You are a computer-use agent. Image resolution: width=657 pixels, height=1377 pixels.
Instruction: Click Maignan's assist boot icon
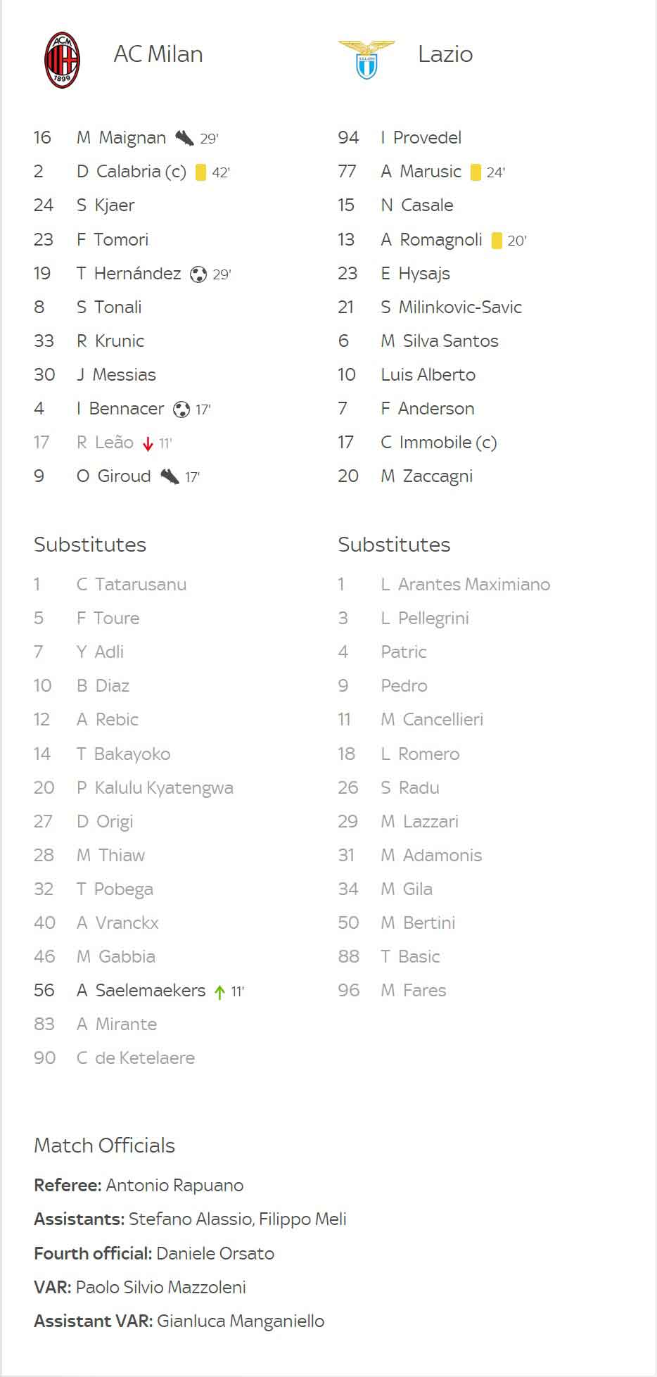184,138
